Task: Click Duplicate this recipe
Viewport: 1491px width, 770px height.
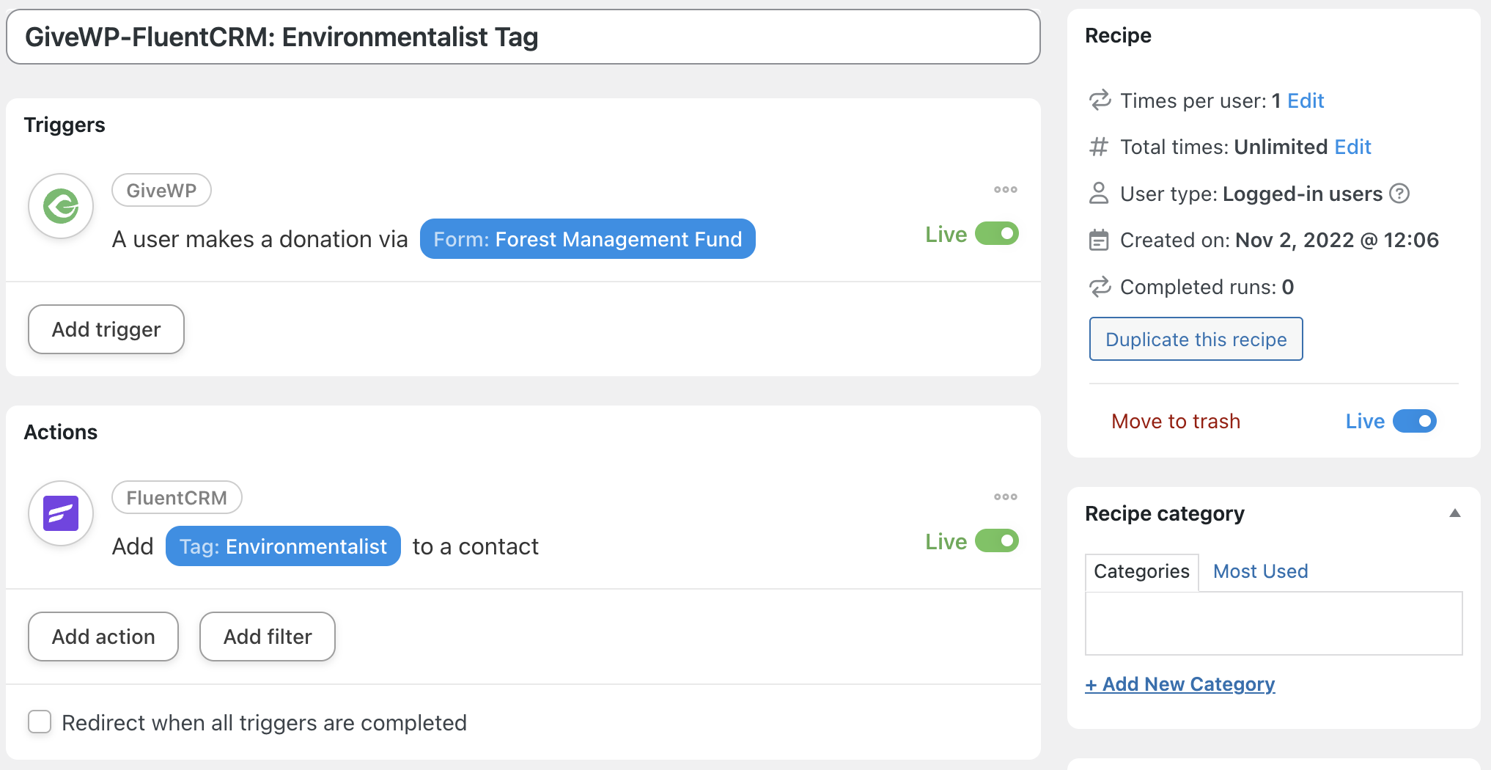Action: 1196,339
